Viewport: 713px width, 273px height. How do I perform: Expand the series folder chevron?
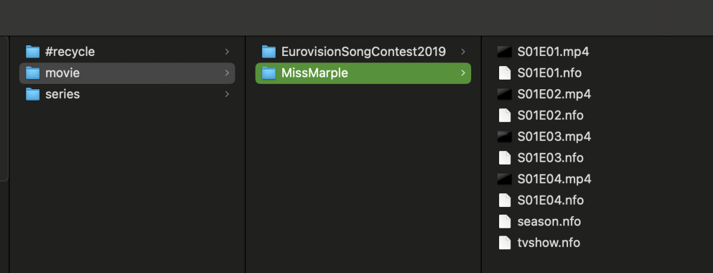point(227,94)
